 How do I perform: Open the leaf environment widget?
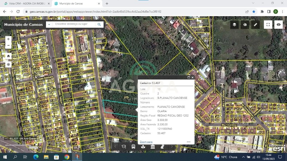(143, 147)
